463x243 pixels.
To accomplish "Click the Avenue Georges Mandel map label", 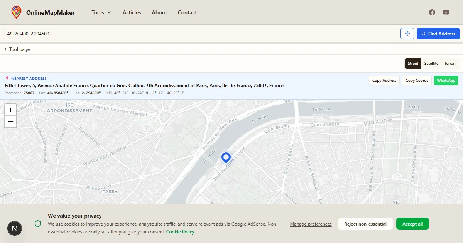I will (120, 110).
